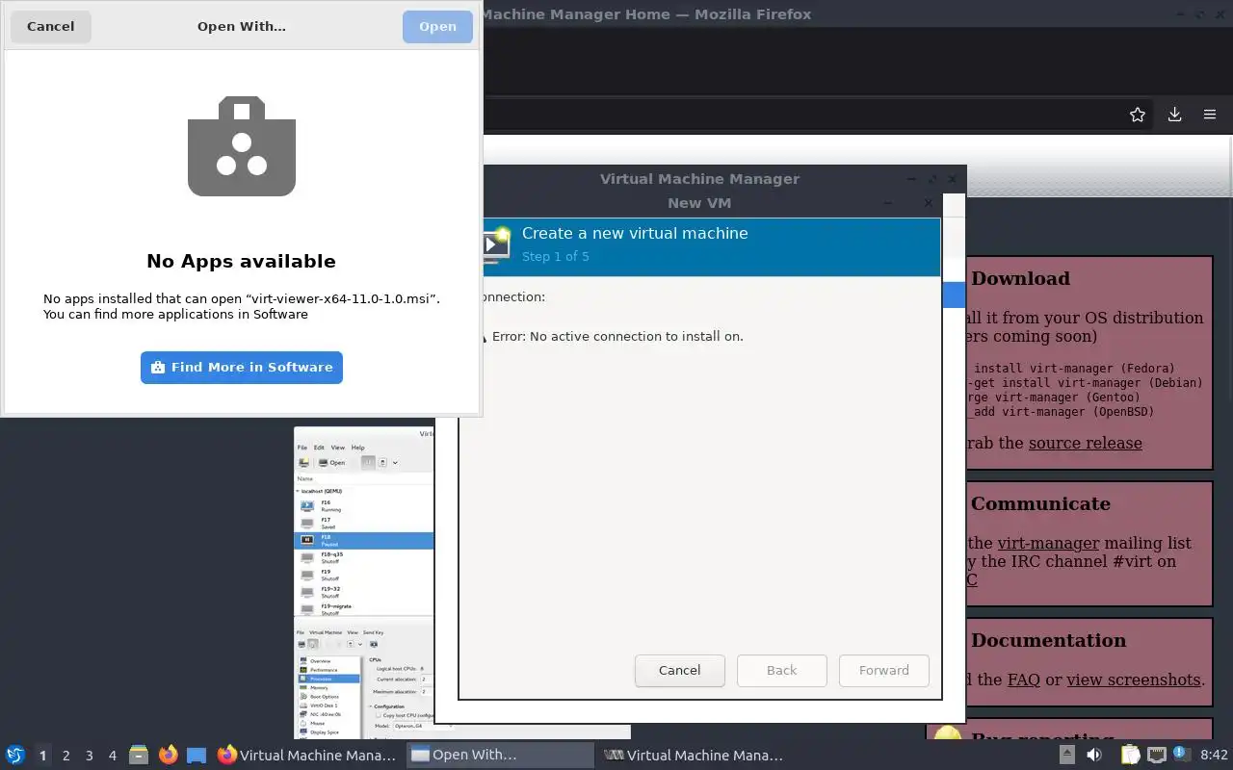Switch to the Firefox Virtual Machine Manager taskbar window
The height and width of the screenshot is (770, 1233).
click(307, 756)
